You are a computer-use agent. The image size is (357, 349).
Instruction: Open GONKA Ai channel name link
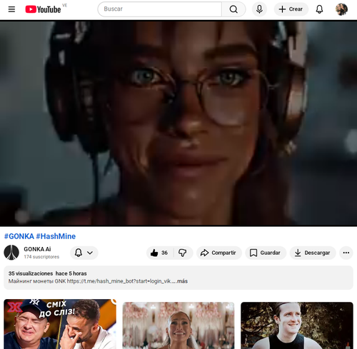click(37, 249)
